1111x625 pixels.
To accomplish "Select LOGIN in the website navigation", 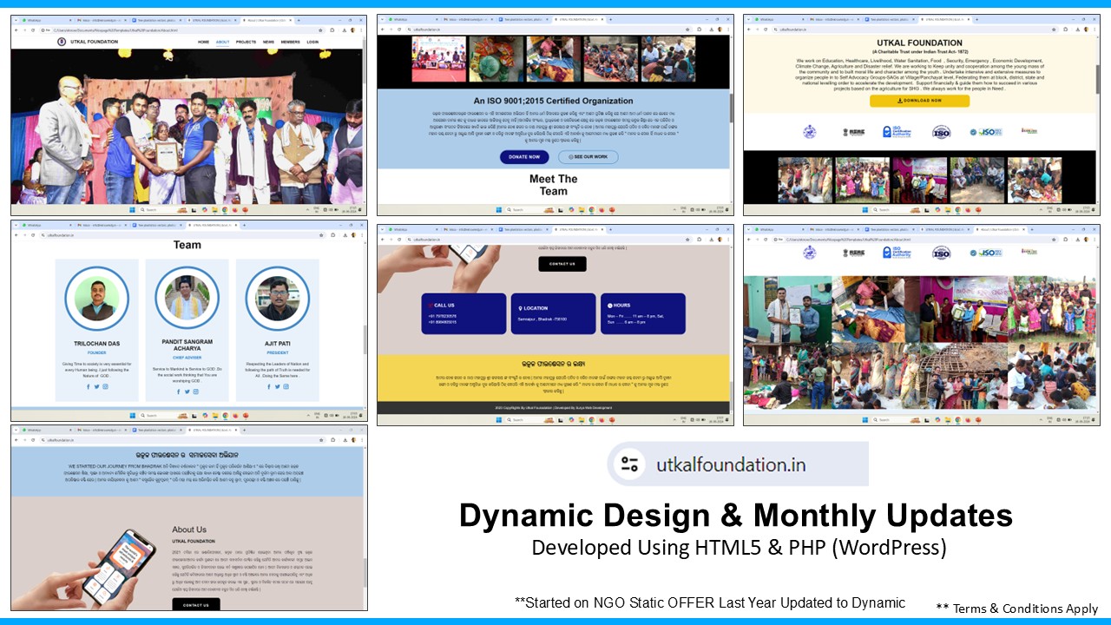I will pos(312,42).
